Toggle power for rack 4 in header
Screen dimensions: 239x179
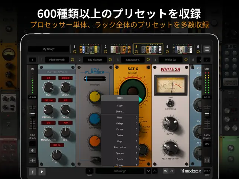tap(167, 52)
